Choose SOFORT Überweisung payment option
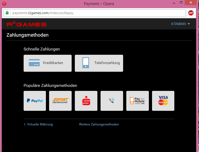This screenshot has height=152, width=199. coord(60,101)
